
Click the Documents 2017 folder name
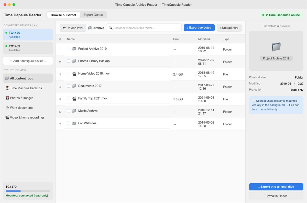[x=90, y=86]
